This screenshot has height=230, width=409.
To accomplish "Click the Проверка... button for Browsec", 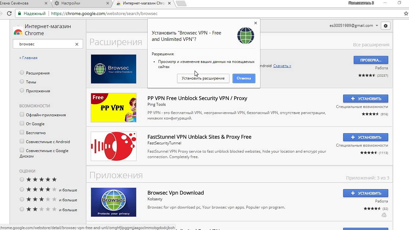I will (371, 60).
